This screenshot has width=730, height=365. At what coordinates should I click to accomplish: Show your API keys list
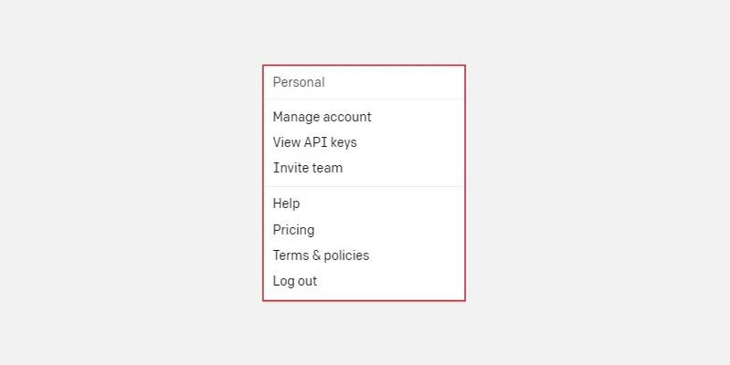[x=314, y=142]
